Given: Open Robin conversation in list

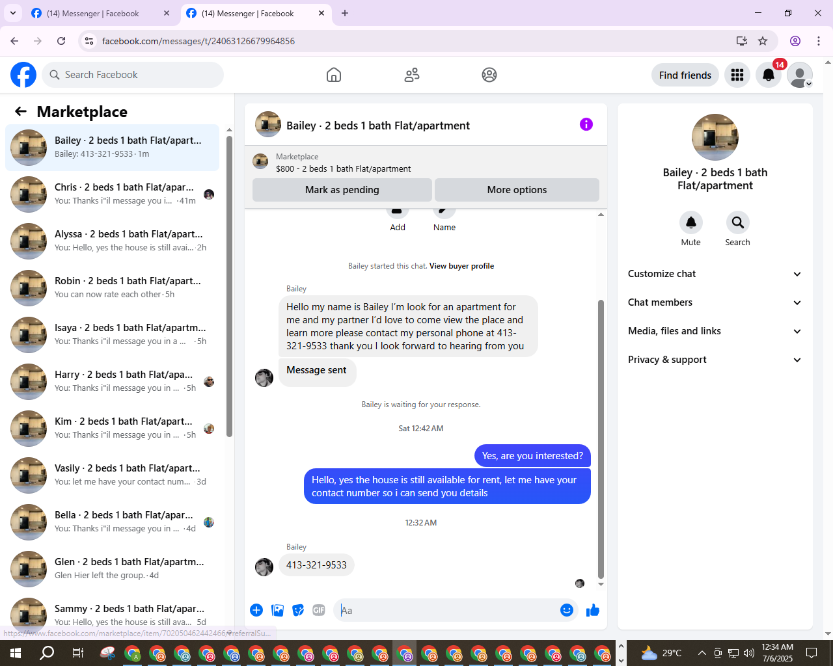Looking at the screenshot, I should coord(112,288).
